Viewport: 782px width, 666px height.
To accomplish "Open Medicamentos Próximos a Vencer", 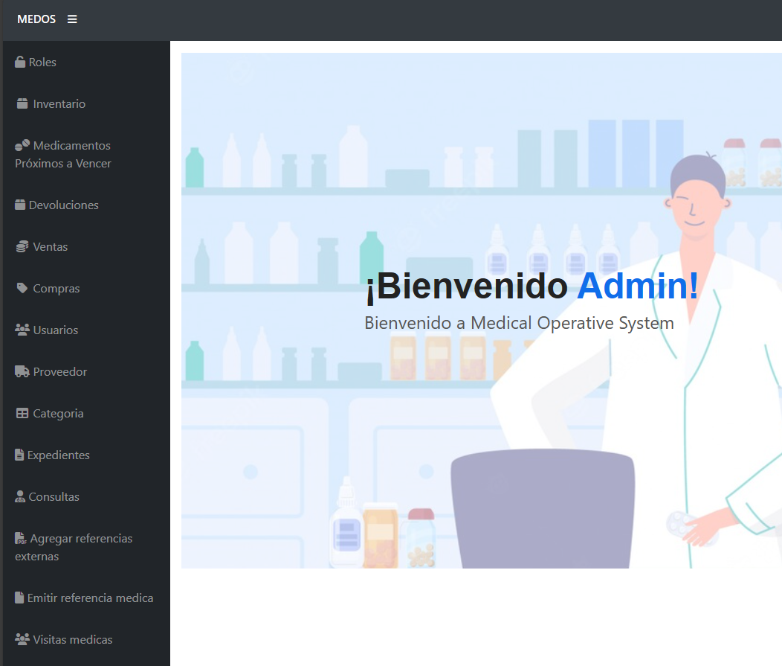I will click(x=63, y=154).
